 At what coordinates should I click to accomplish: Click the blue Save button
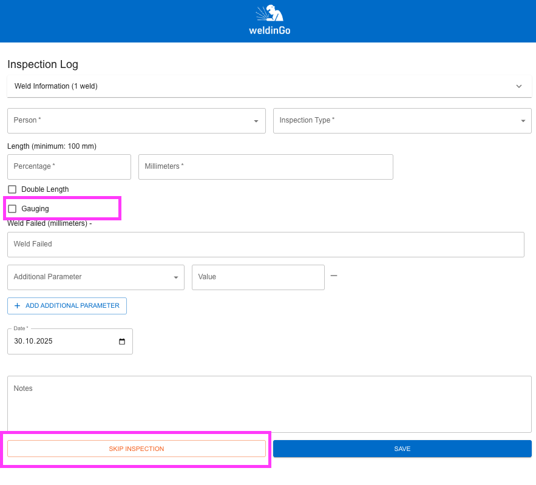402,449
